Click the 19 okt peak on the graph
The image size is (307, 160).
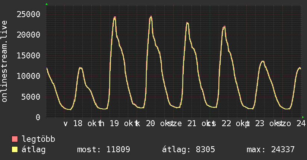114,17
